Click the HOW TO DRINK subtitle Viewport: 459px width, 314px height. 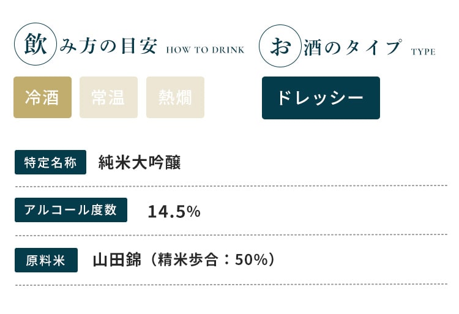coord(205,50)
